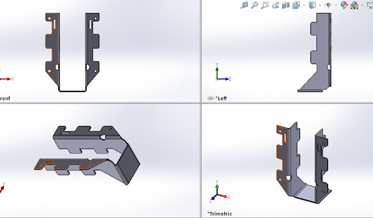The height and width of the screenshot is (218, 373).
Task: Click the Front view label in the top-left viewport
Action: (x=5, y=98)
